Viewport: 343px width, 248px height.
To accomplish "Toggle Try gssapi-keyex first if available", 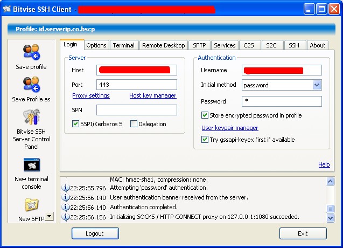I will point(205,139).
